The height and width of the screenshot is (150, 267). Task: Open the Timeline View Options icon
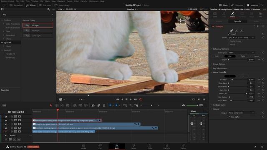(x=4, y=105)
